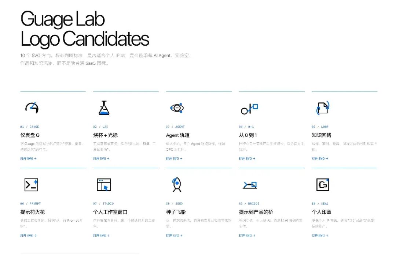Open SVG link under 从 0 到 1
Image resolution: width=396 pixels, height=259 pixels.
pos(247,158)
